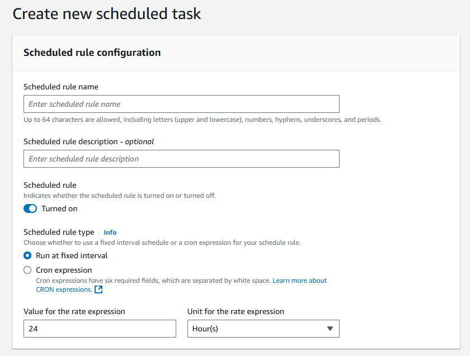The width and height of the screenshot is (470, 356).
Task: Click the dropdown arrow icon in Unit field
Action: coord(330,329)
